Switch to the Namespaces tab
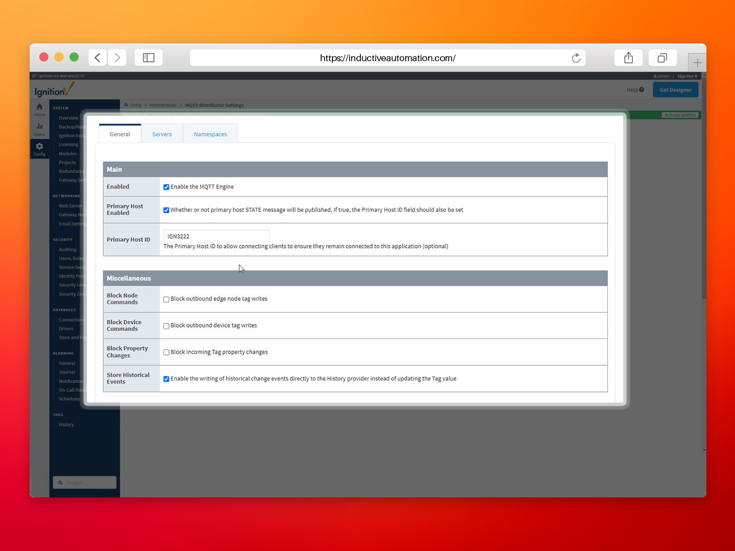Image resolution: width=735 pixels, height=551 pixels. click(x=210, y=134)
